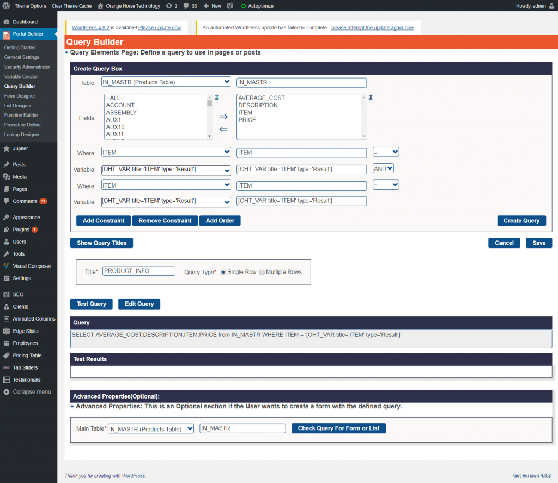Click the Appearance brush icon
The height and width of the screenshot is (483, 558).
point(7,217)
